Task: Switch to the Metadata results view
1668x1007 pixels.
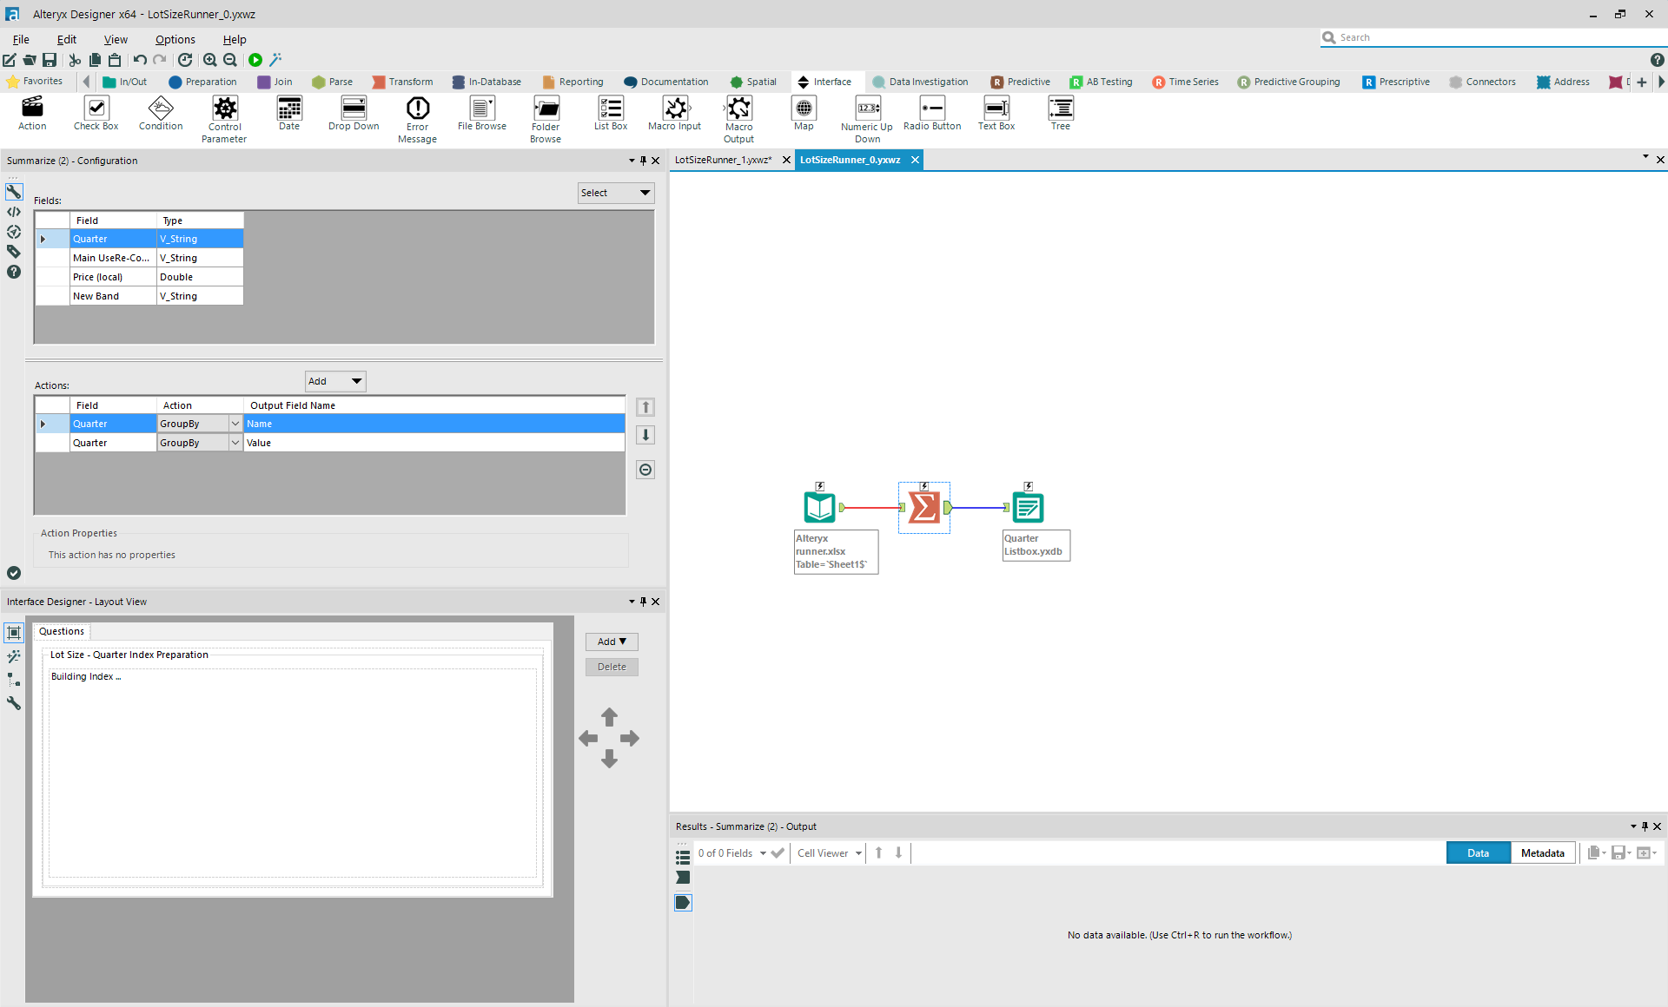Action: [x=1541, y=852]
